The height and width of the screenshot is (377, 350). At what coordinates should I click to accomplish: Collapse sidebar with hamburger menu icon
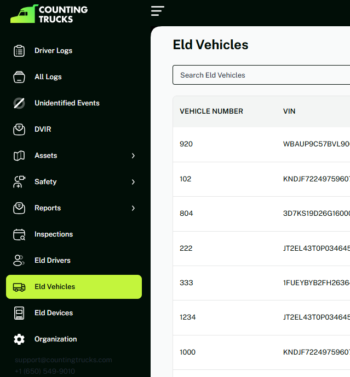point(158,11)
